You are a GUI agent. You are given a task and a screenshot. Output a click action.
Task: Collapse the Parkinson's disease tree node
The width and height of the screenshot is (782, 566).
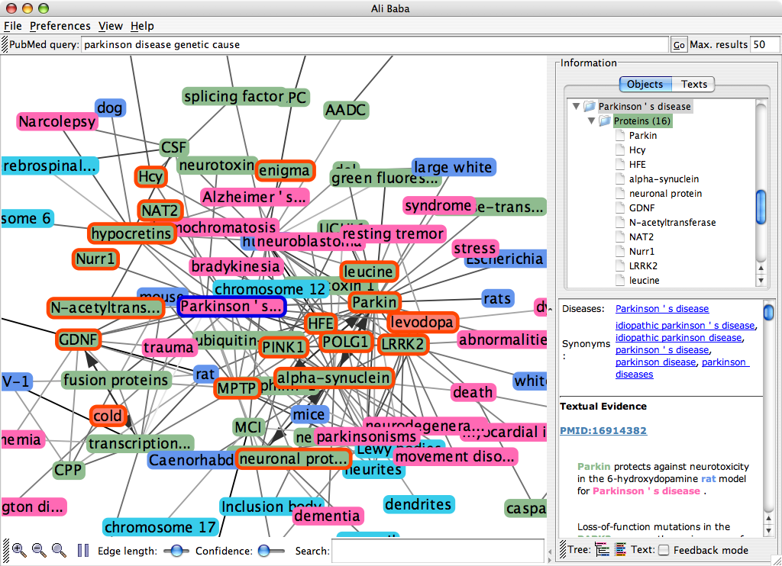pos(576,107)
